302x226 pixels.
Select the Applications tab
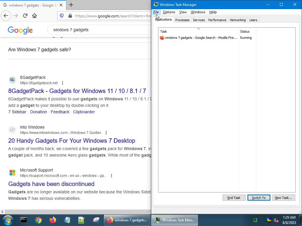(x=163, y=20)
